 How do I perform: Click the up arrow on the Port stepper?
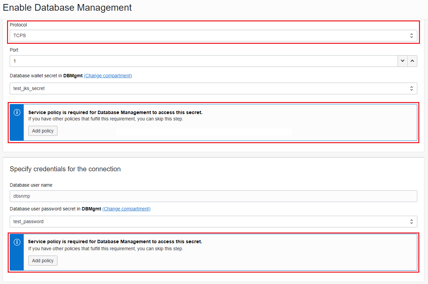[x=413, y=61]
